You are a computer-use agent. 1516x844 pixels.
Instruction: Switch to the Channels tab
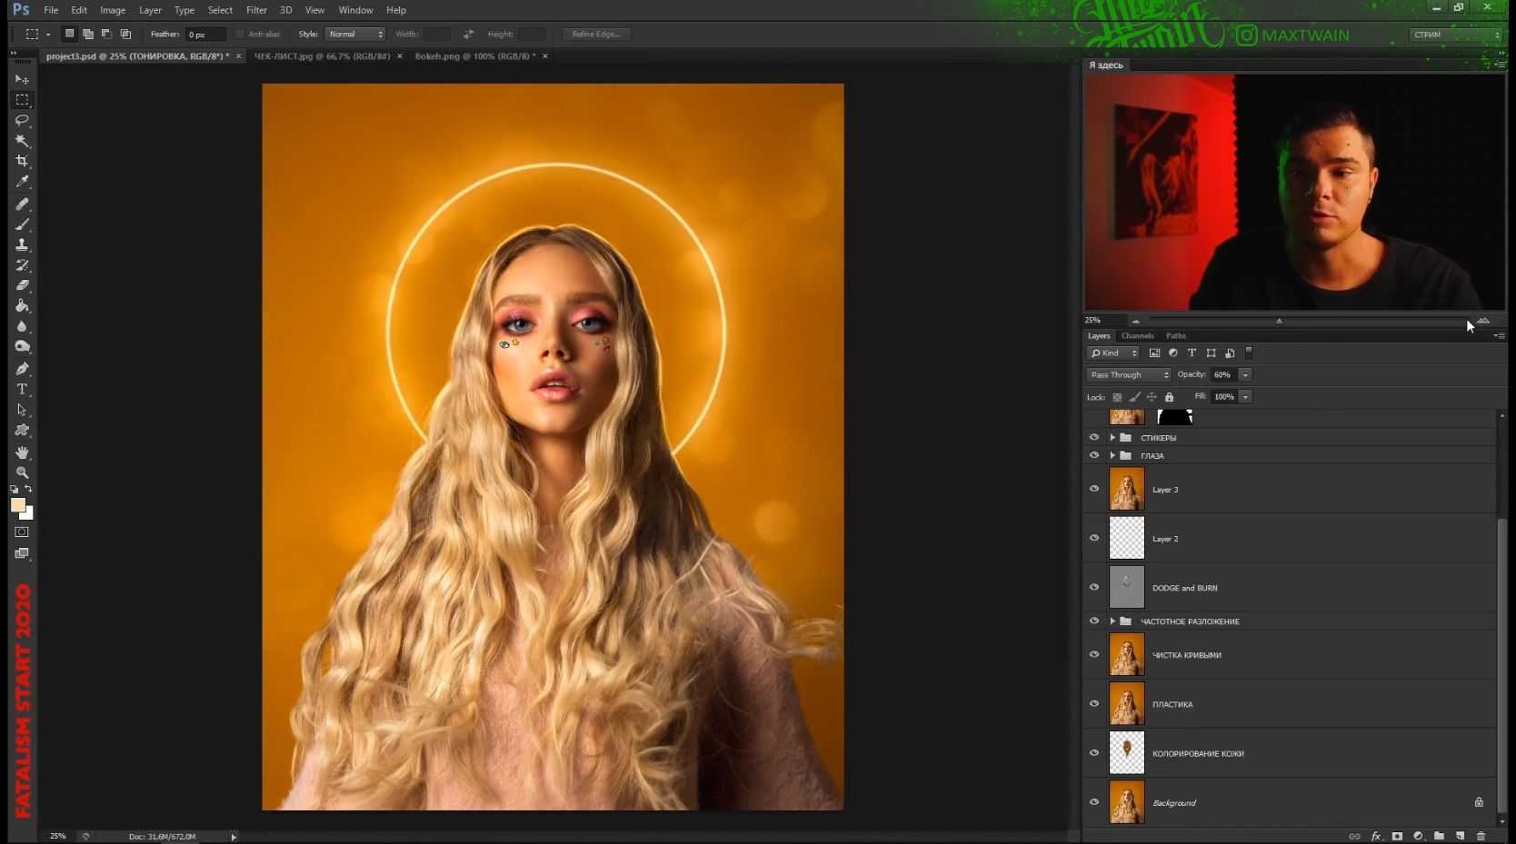[1137, 335]
